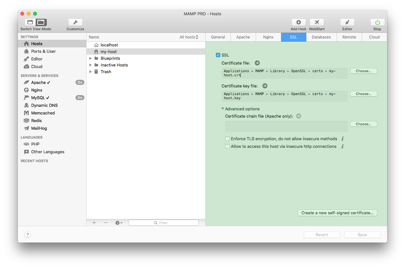405x268 pixels.
Task: Open WebStart with the airplane icon
Action: click(x=316, y=22)
